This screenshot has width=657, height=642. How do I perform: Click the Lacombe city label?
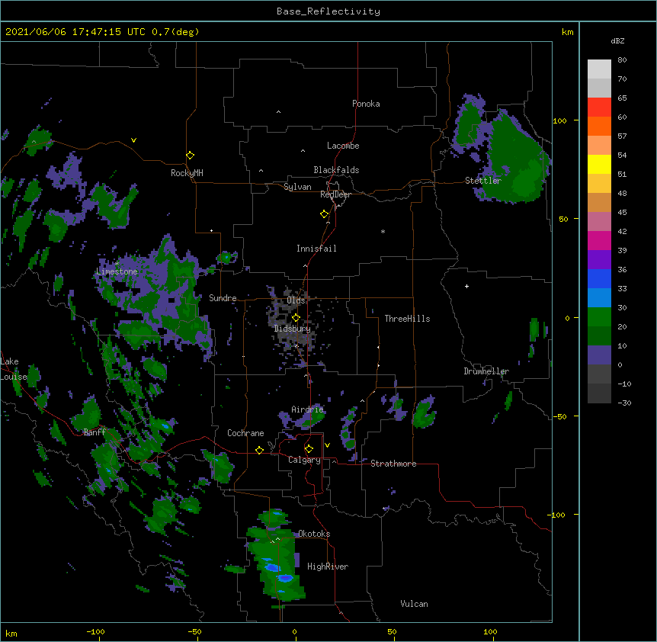point(343,146)
